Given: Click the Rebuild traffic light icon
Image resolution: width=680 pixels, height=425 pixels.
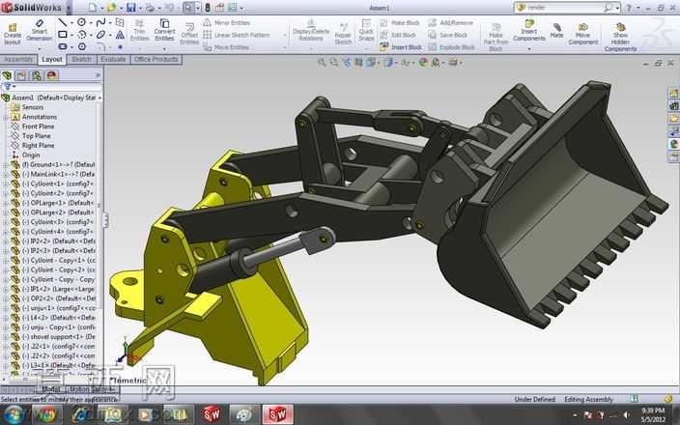Looking at the screenshot, I should (208, 8).
